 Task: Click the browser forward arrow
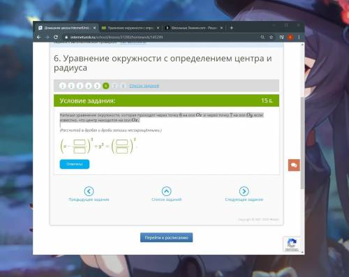point(47,37)
